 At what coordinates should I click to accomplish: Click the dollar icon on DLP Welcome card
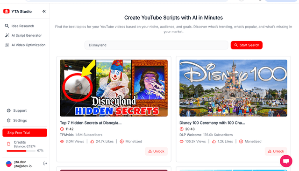coord(241,141)
